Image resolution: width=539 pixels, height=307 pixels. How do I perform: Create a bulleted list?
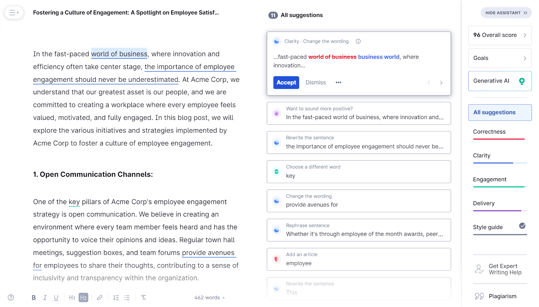(127, 297)
